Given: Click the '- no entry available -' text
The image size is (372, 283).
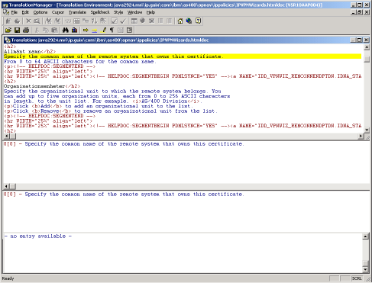Looking at the screenshot, I should [x=38, y=236].
